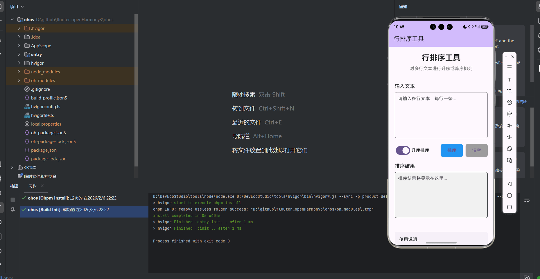Tap the emulator recent apps square button
The height and width of the screenshot is (279, 540).
pyautogui.click(x=509, y=207)
